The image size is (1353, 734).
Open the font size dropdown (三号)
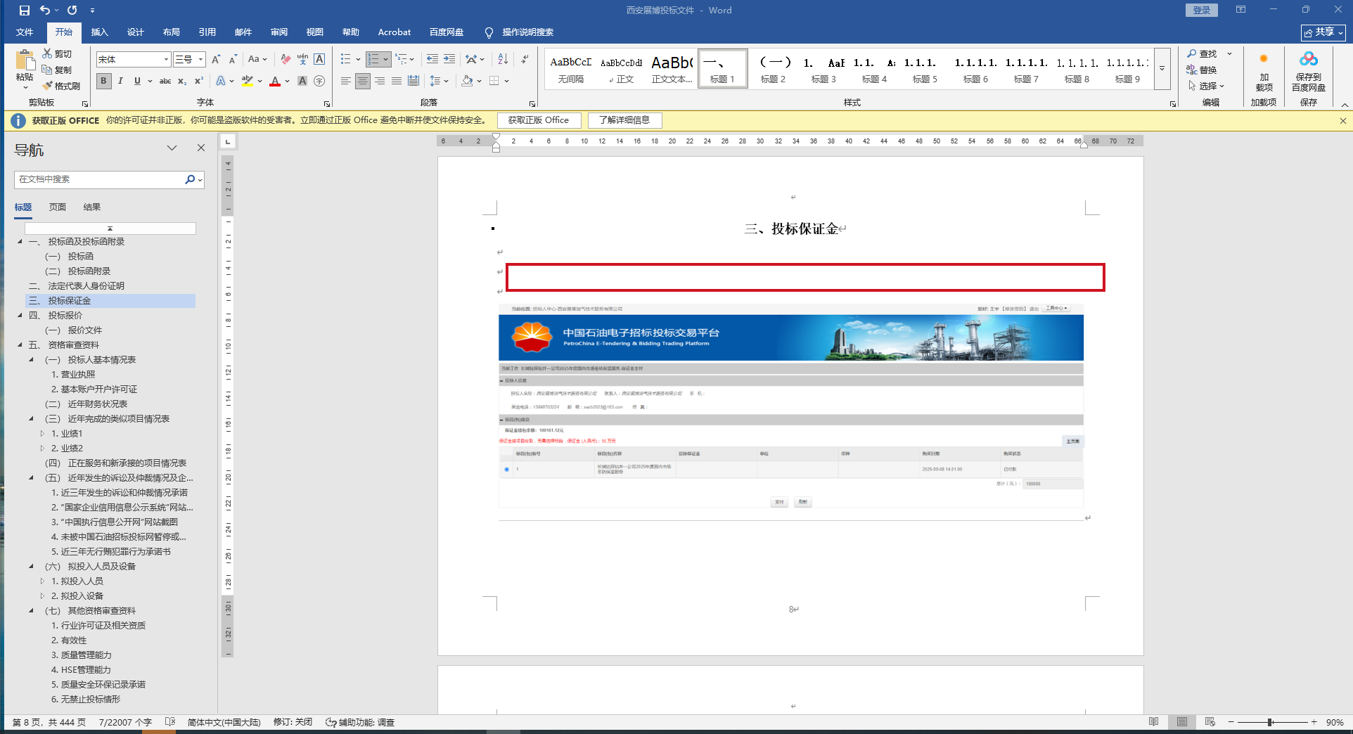coord(200,60)
